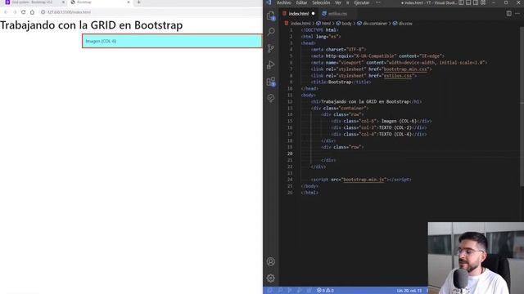
Task: Click the body breadcrumb
Action: (x=344, y=24)
